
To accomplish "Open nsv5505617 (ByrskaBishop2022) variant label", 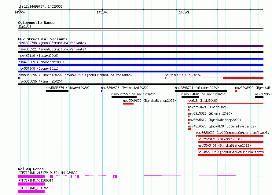I will 215,120.
